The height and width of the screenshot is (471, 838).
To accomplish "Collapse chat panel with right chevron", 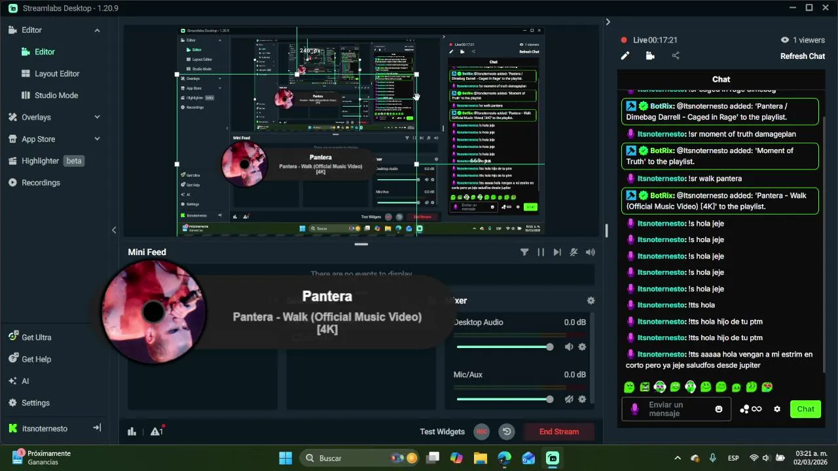I will (x=608, y=22).
